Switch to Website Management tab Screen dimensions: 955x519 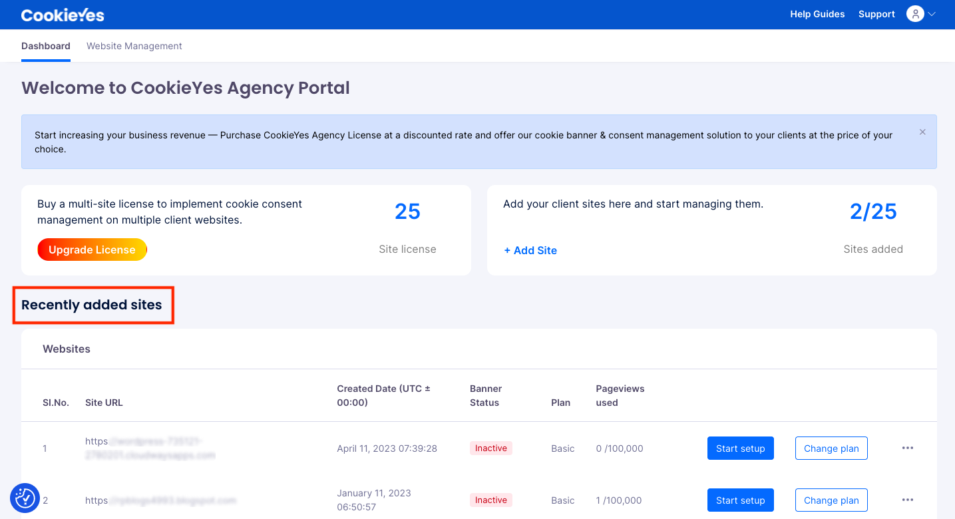click(134, 46)
